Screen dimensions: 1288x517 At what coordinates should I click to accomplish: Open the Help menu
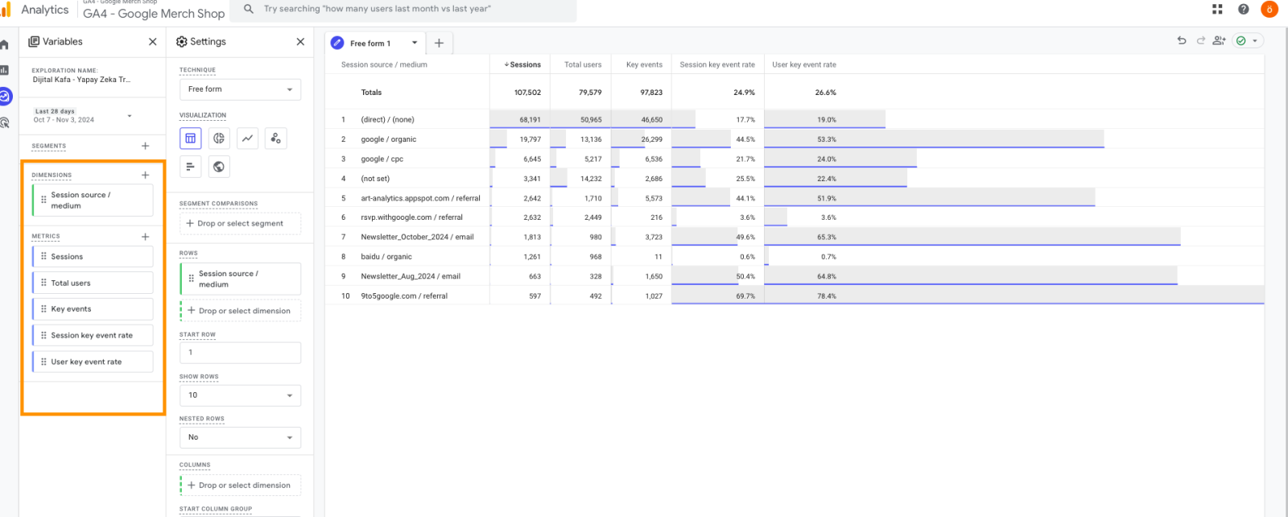(x=1244, y=10)
